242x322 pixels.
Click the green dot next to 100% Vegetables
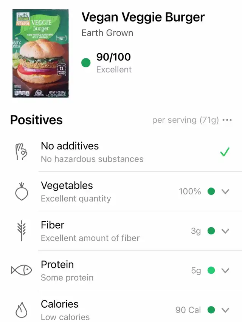211,191
